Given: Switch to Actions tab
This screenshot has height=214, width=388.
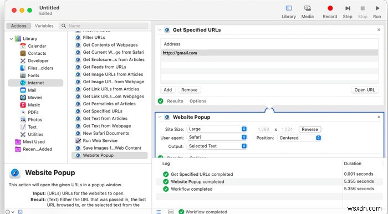Looking at the screenshot, I should (x=18, y=26).
